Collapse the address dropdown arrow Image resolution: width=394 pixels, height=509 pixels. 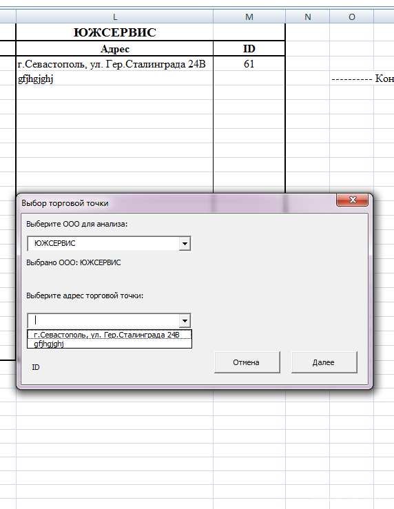pyautogui.click(x=185, y=321)
